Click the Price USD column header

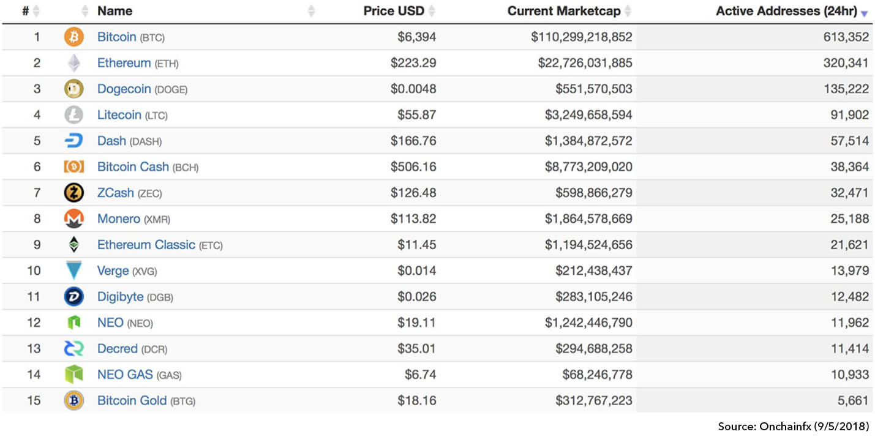[394, 11]
